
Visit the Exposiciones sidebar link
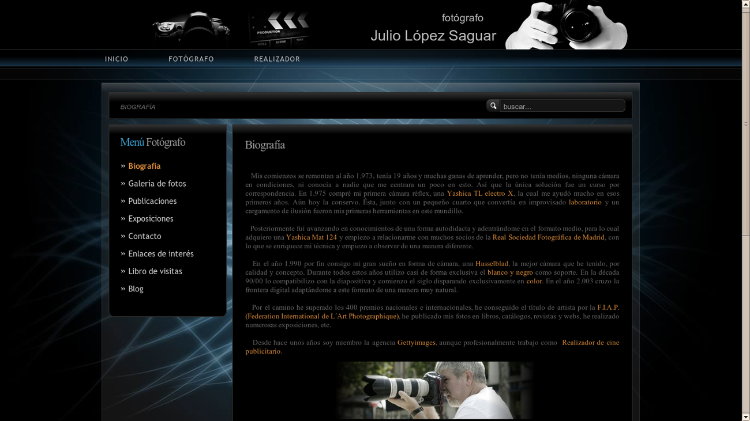click(151, 219)
